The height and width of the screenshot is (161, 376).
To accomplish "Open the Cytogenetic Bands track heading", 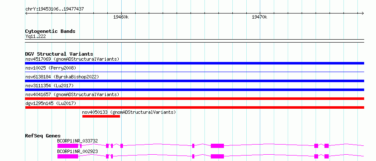I will coord(50,31).
